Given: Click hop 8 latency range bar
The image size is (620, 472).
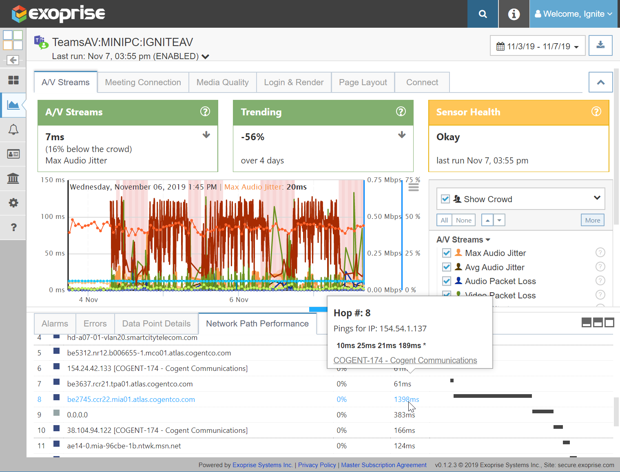Looking at the screenshot, I should pyautogui.click(x=493, y=396).
